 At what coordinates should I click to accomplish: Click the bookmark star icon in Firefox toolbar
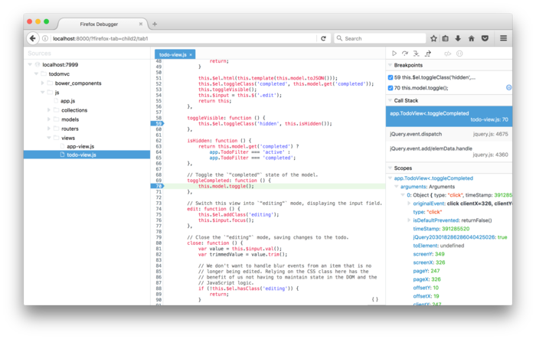coord(433,38)
